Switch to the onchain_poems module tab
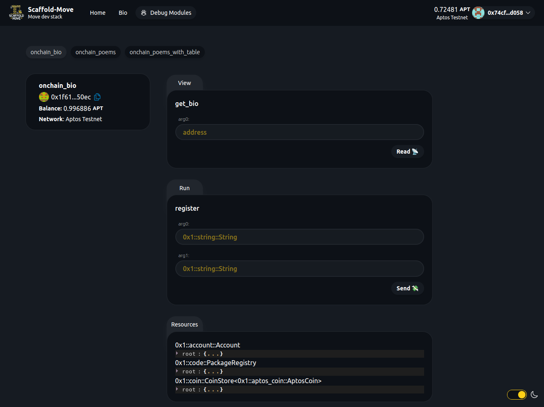The width and height of the screenshot is (544, 407). pyautogui.click(x=96, y=52)
